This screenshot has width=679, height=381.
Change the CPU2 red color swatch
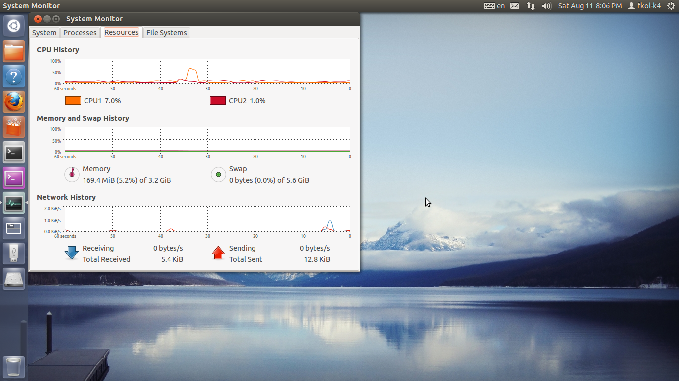[218, 101]
